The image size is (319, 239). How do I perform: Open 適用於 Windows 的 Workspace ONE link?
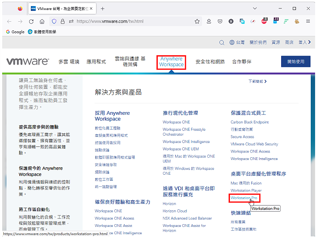(188, 171)
